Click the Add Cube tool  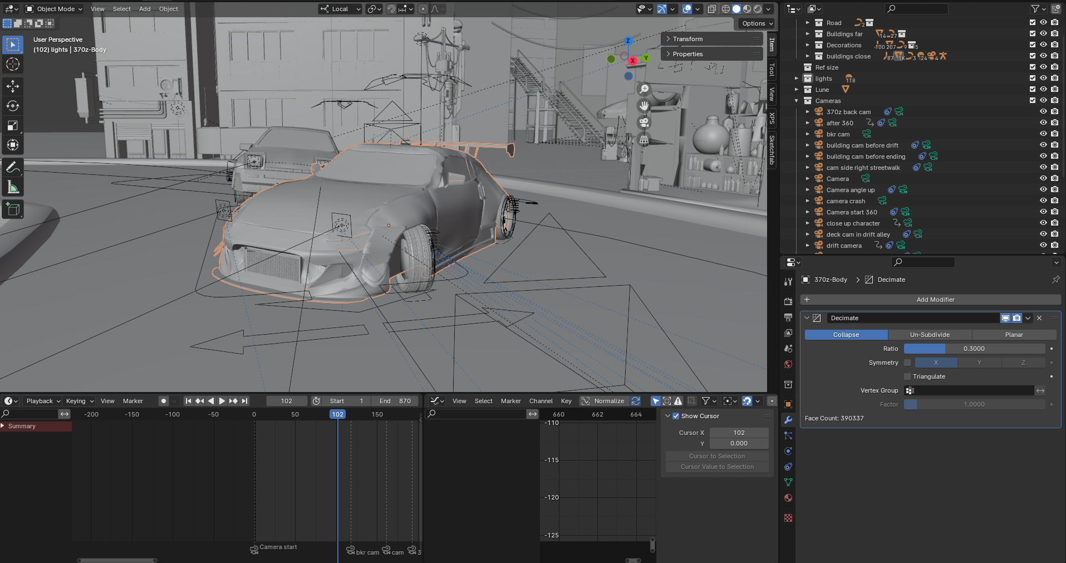(x=13, y=209)
